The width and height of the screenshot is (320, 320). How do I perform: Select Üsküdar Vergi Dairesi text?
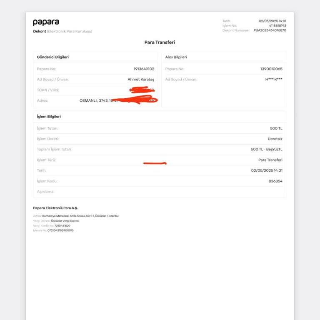tap(65, 221)
